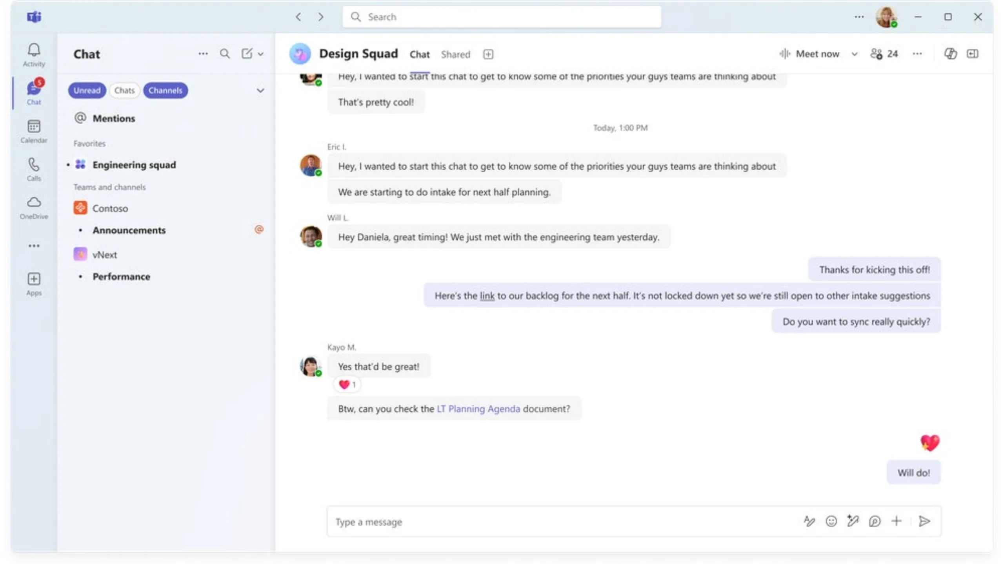
Task: Open OneDrive from the sidebar
Action: pyautogui.click(x=34, y=208)
